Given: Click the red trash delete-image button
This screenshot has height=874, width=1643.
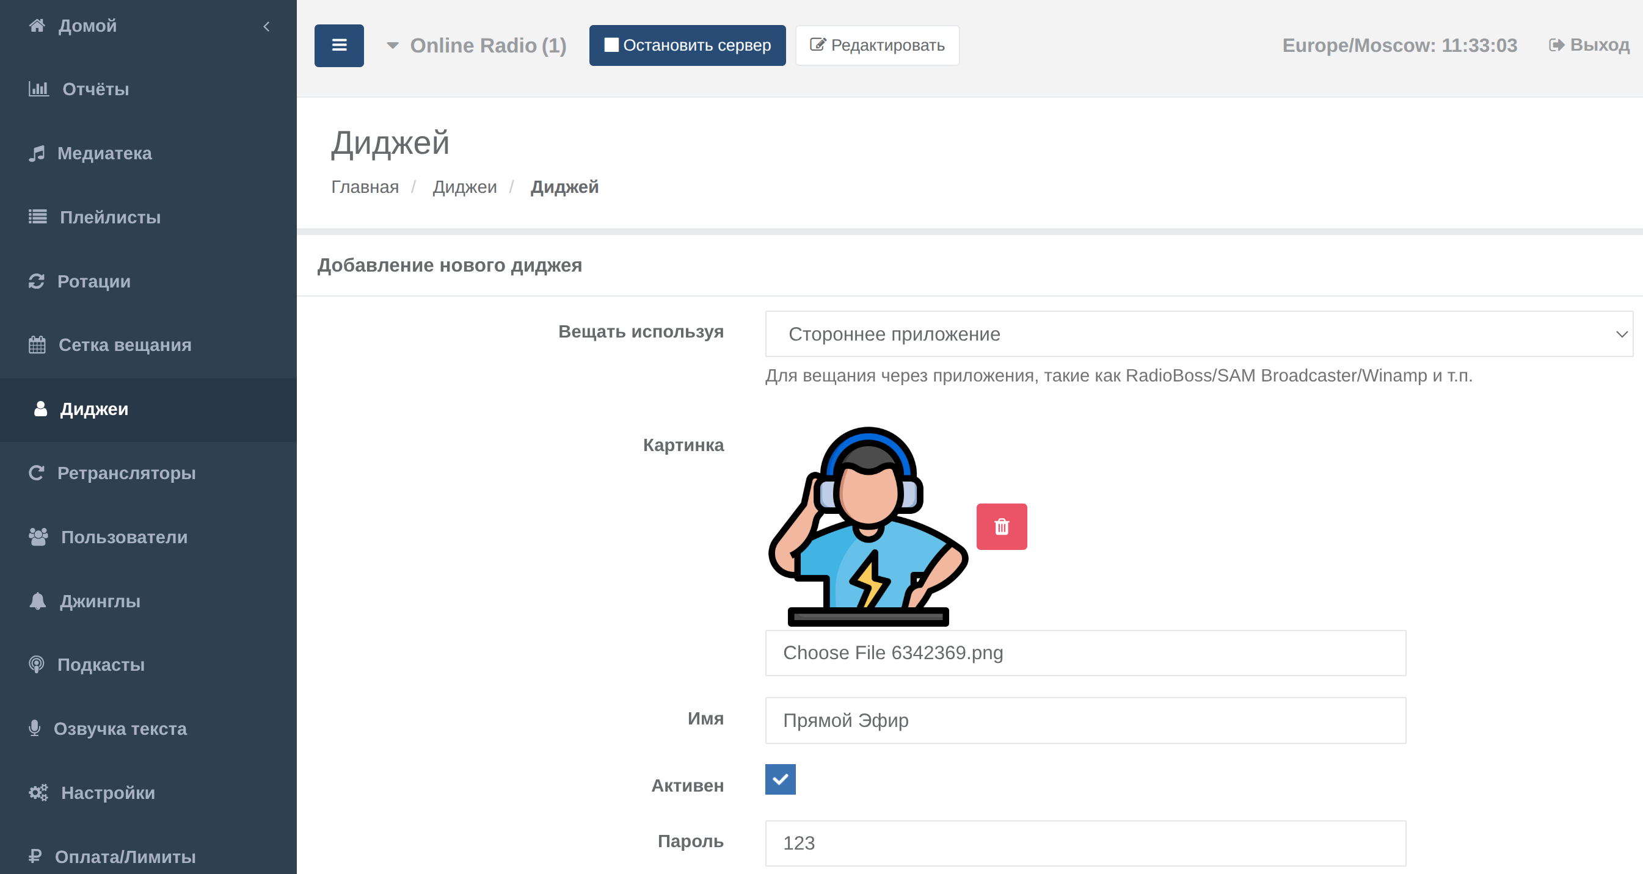Looking at the screenshot, I should pos(1001,527).
